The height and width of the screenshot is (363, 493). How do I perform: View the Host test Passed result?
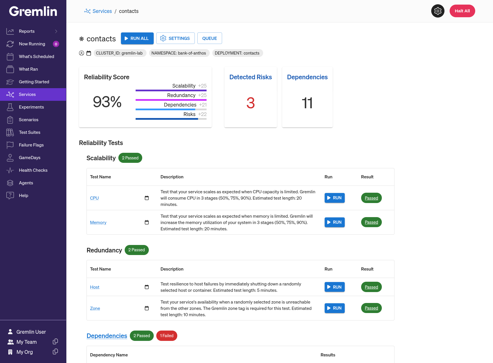pos(371,287)
